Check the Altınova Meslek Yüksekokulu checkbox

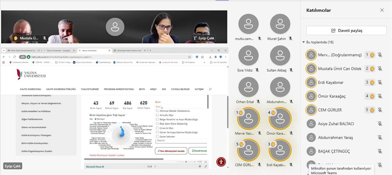point(158,111)
